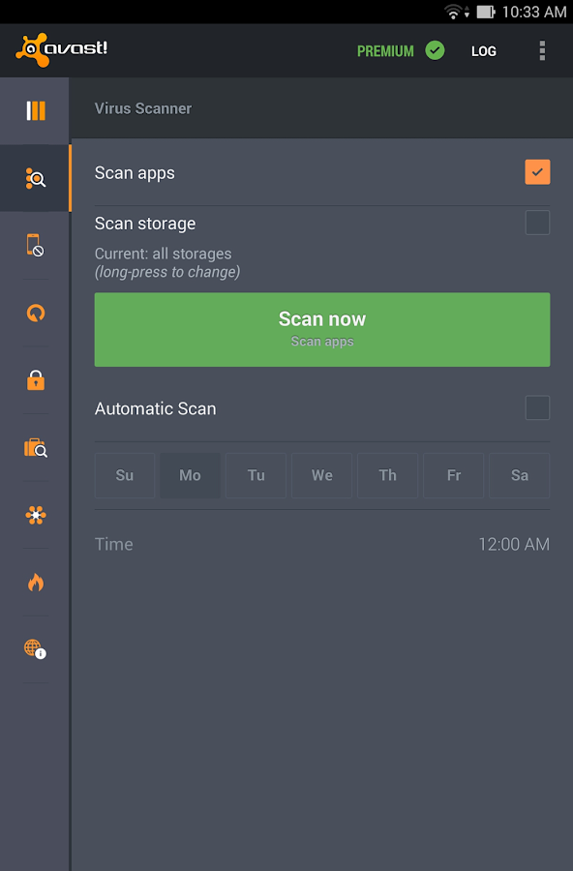Click the PREMIUM label in the header
The image size is (573, 871).
(385, 50)
